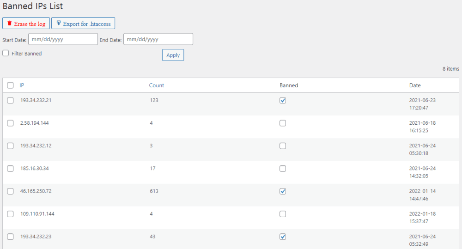Unban IP 46.165.250.72 via Banned checkbox
This screenshot has height=249, width=462.
(x=283, y=191)
